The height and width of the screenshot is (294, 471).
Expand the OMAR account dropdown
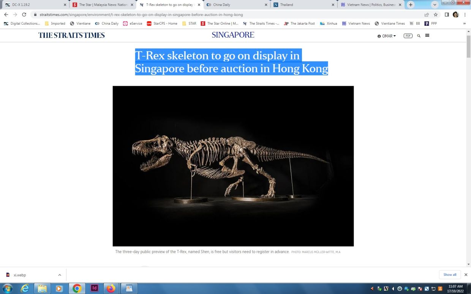(387, 36)
